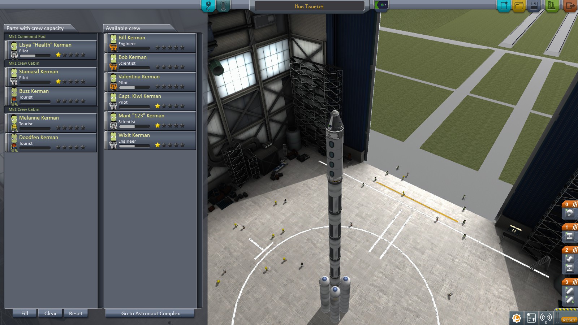The width and height of the screenshot is (578, 325).
Task: Click the second Mk1 Crew Cabin header
Action: coord(51,109)
